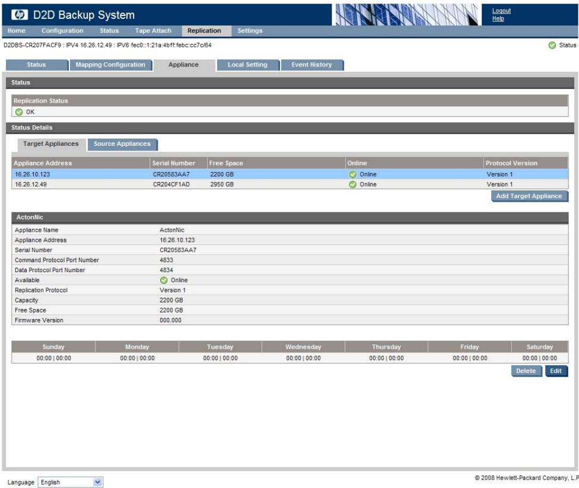Click the Logout link

pyautogui.click(x=501, y=11)
